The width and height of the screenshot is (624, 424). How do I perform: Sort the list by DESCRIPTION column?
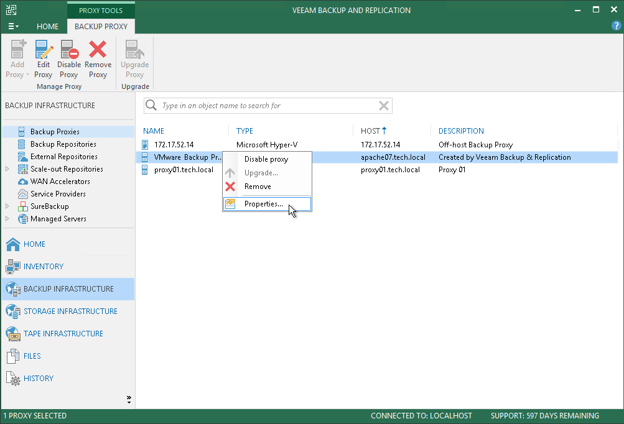coord(461,131)
